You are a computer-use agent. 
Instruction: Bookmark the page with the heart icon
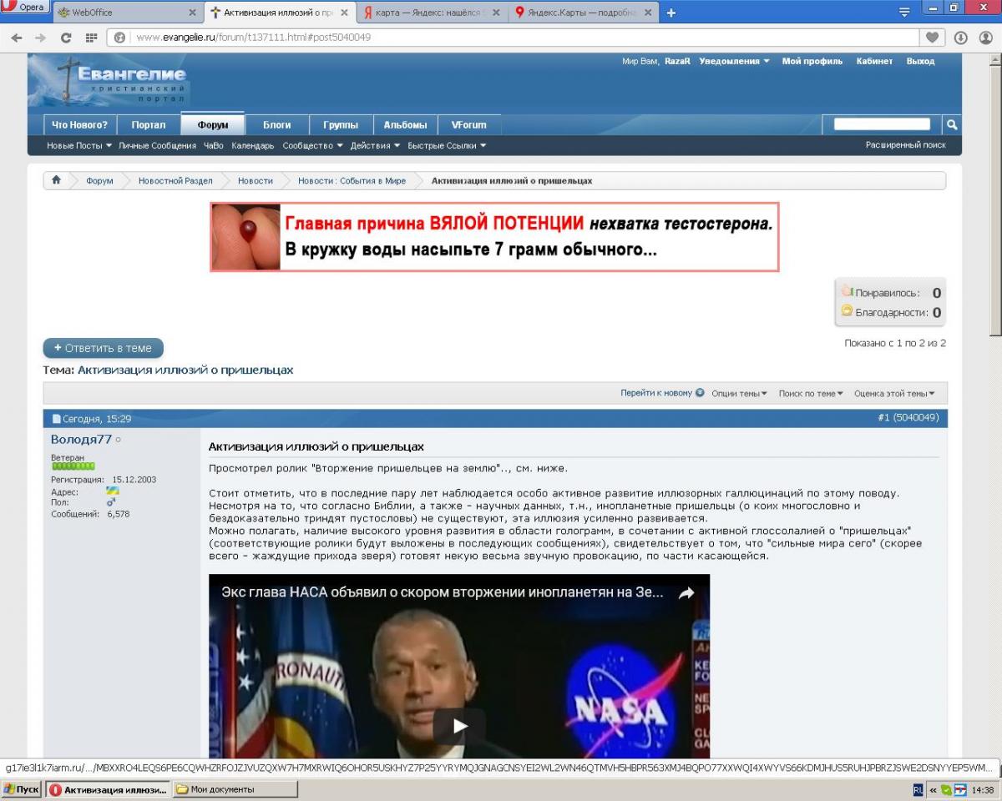coord(932,38)
